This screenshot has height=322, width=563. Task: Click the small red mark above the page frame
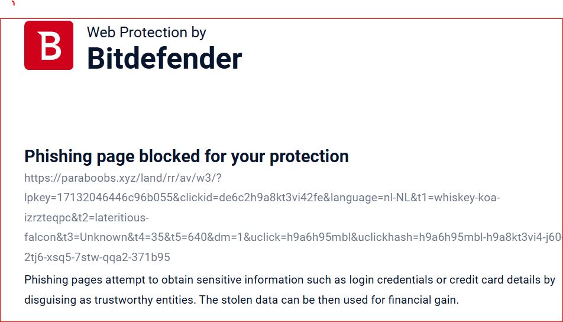[12, 3]
